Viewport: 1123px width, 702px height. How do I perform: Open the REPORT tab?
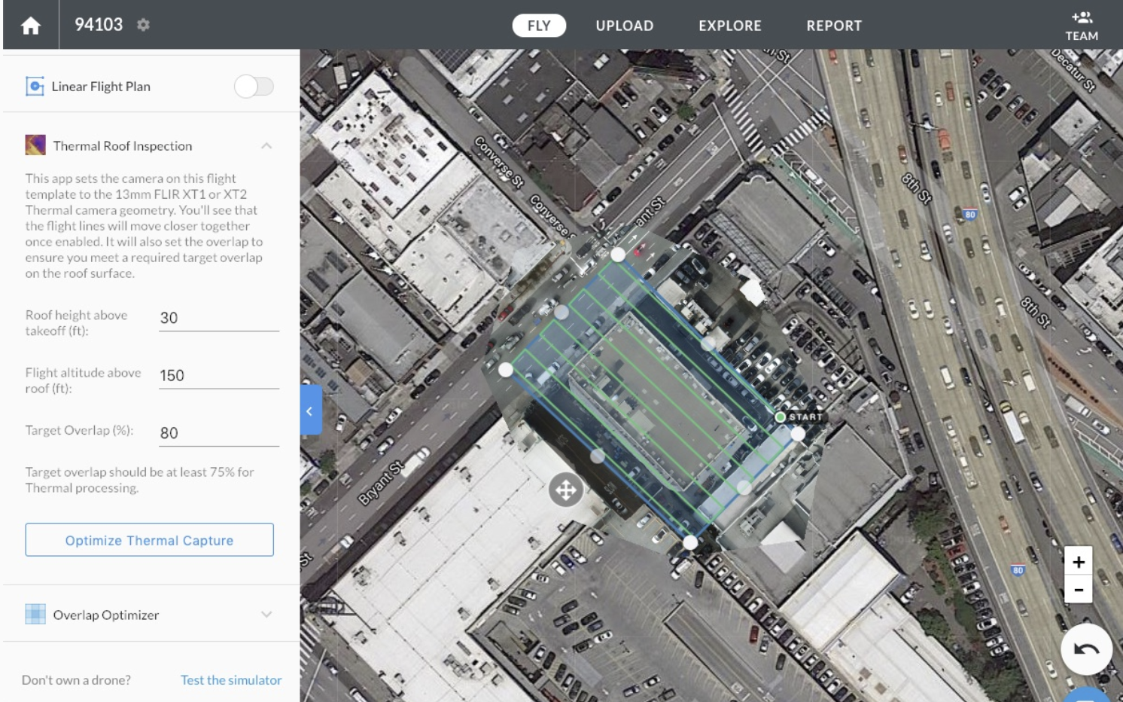pos(834,26)
